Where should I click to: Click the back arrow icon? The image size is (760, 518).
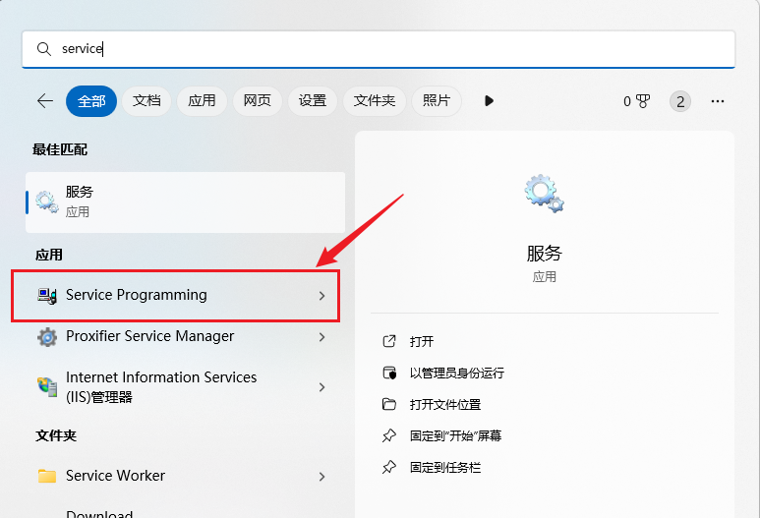[44, 100]
